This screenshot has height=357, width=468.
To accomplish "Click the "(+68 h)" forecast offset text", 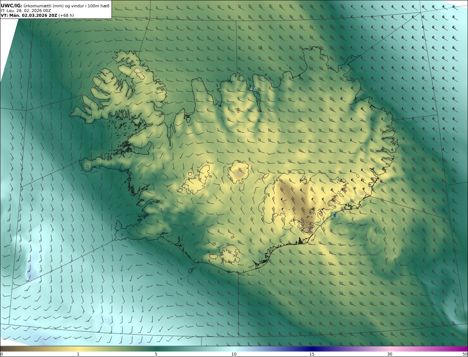I will (66, 15).
